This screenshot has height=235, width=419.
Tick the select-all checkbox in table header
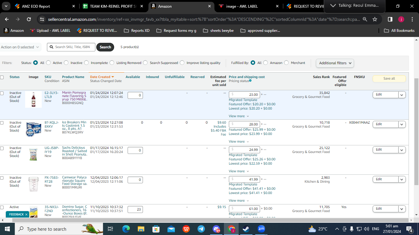2,77
